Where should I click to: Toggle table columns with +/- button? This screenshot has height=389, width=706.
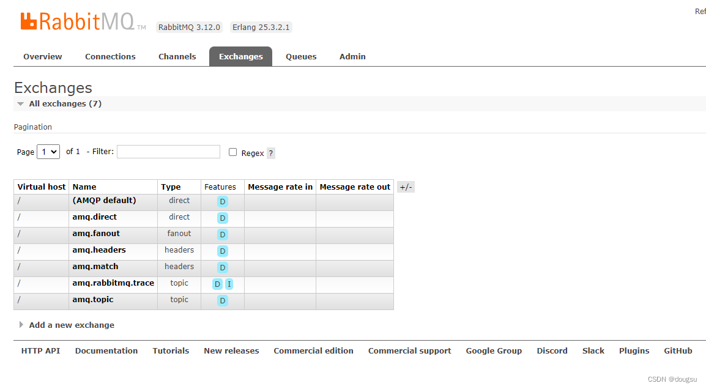click(x=406, y=187)
